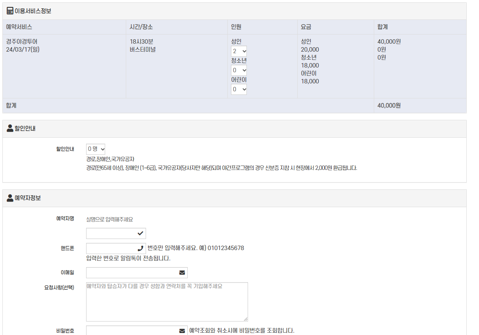Click the checkmark icon in the 예약자명 field
479x335 pixels.
pos(140,233)
